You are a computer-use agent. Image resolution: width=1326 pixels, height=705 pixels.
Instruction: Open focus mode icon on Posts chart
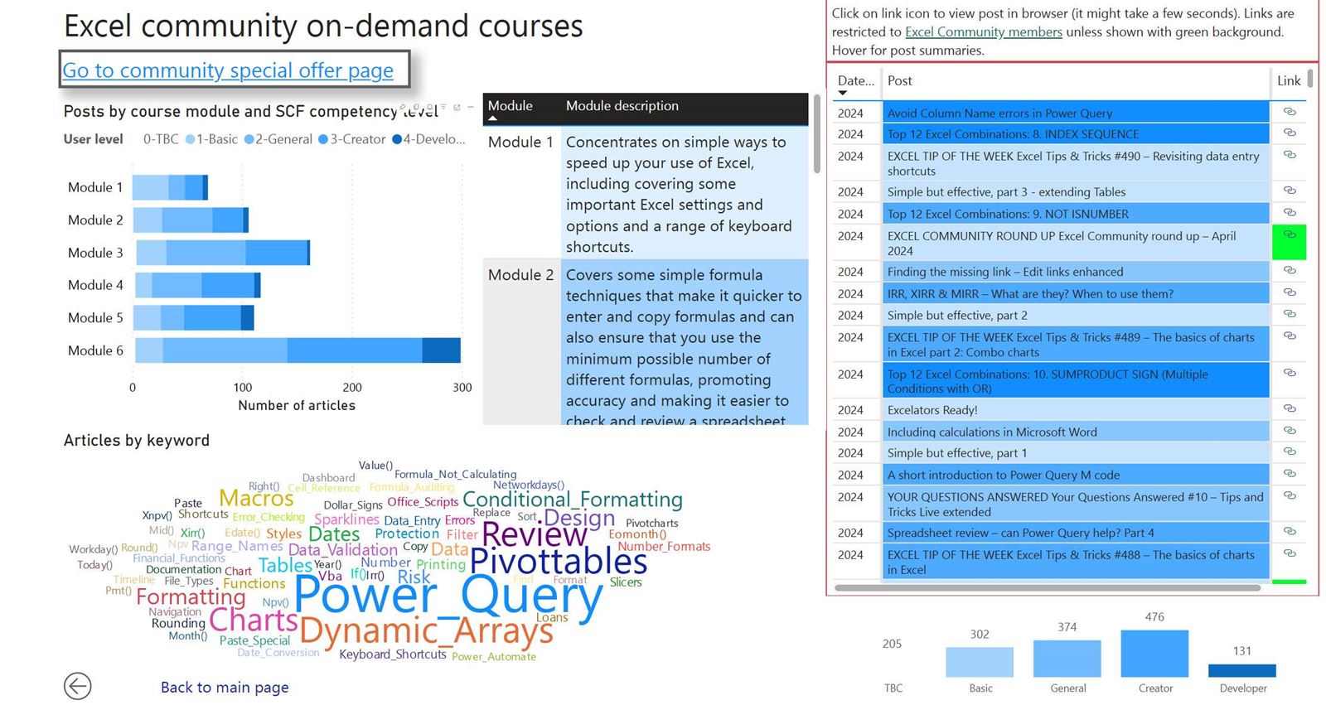tap(457, 108)
